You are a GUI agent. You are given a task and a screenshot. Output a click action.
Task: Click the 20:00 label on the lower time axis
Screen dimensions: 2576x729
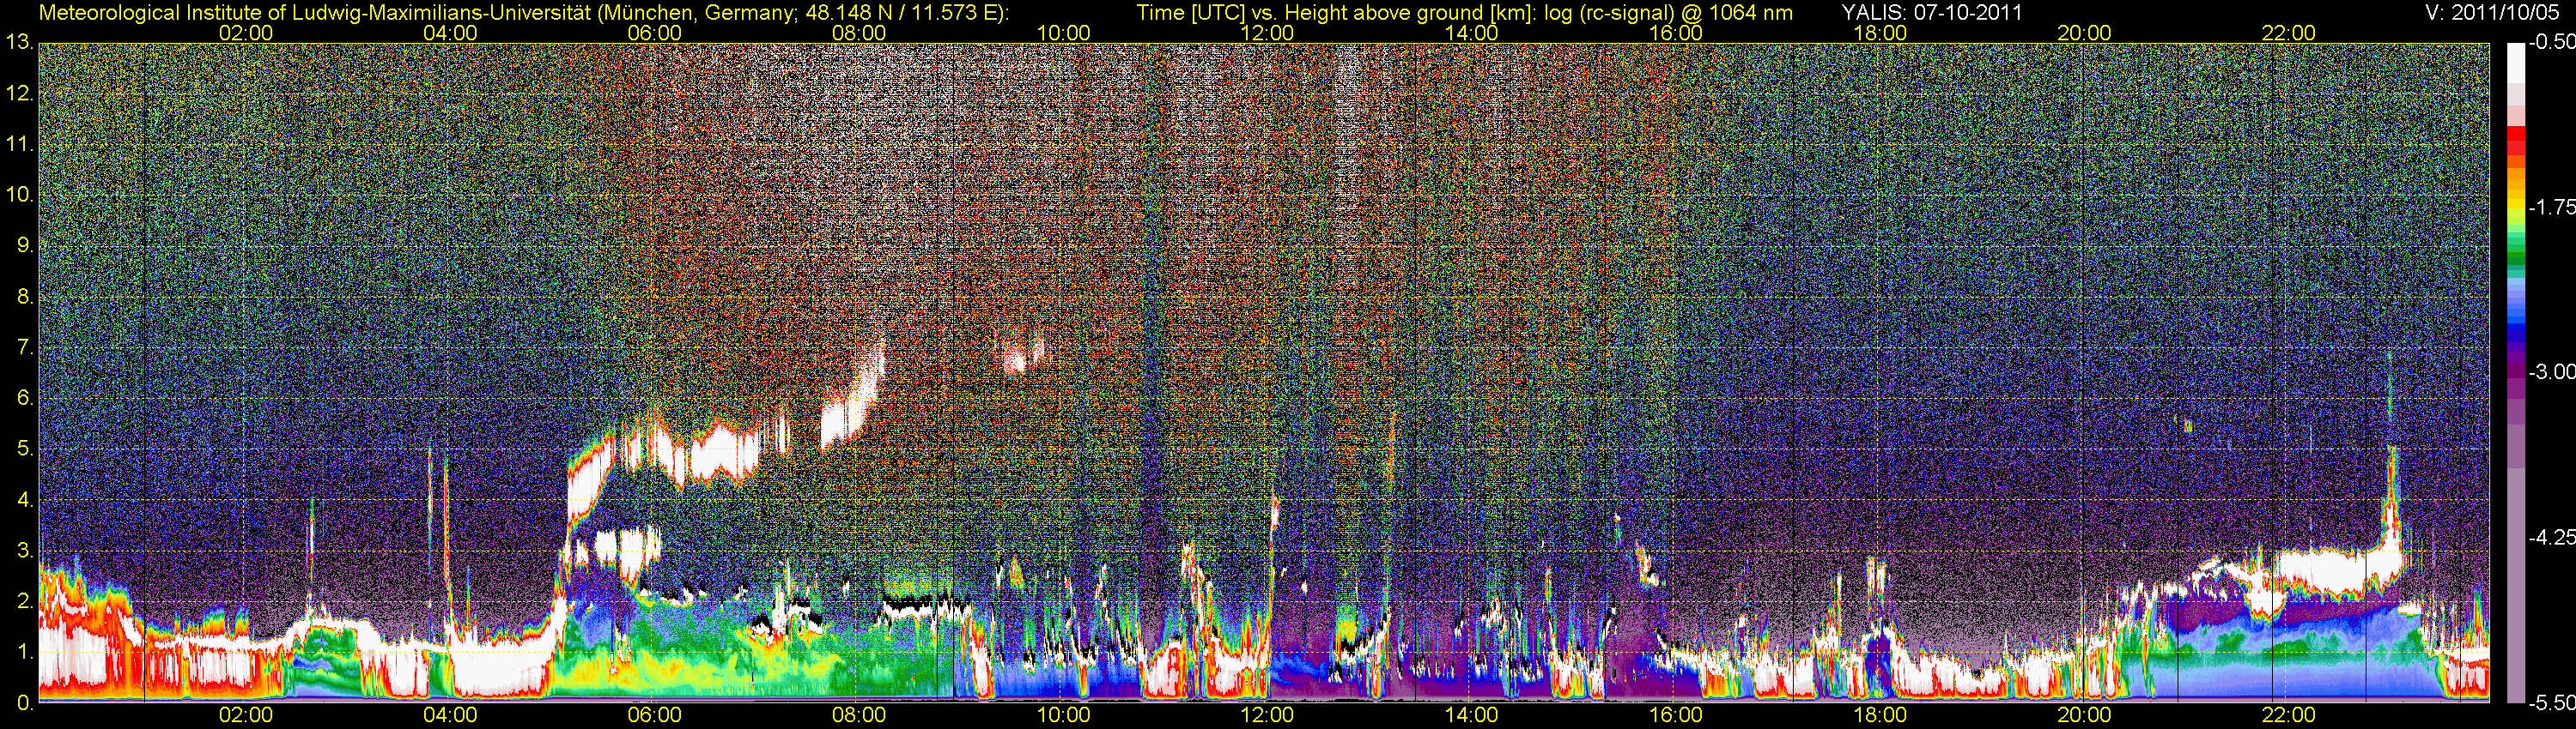[x=2084, y=715]
